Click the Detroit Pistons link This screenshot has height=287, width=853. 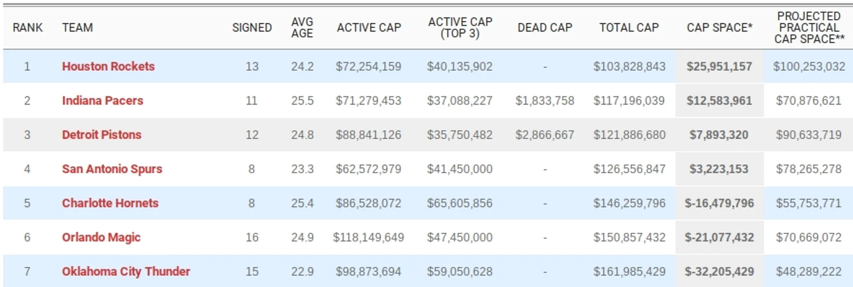[x=102, y=135]
